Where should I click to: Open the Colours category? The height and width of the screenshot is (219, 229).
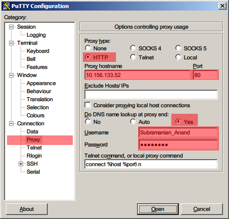click(36, 115)
